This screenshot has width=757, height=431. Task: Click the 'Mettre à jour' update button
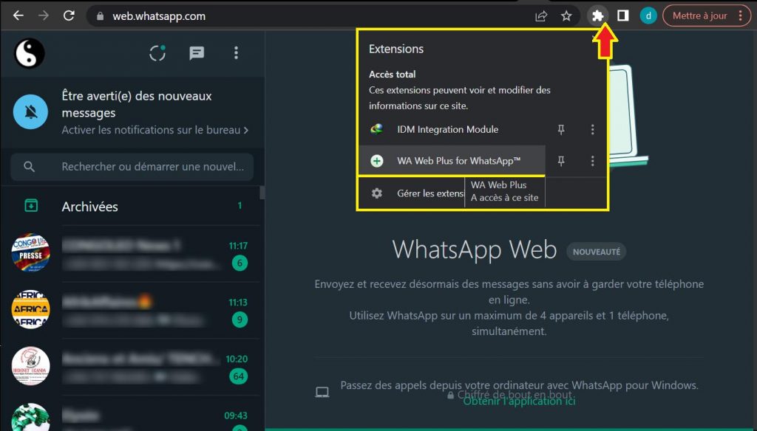coord(699,16)
